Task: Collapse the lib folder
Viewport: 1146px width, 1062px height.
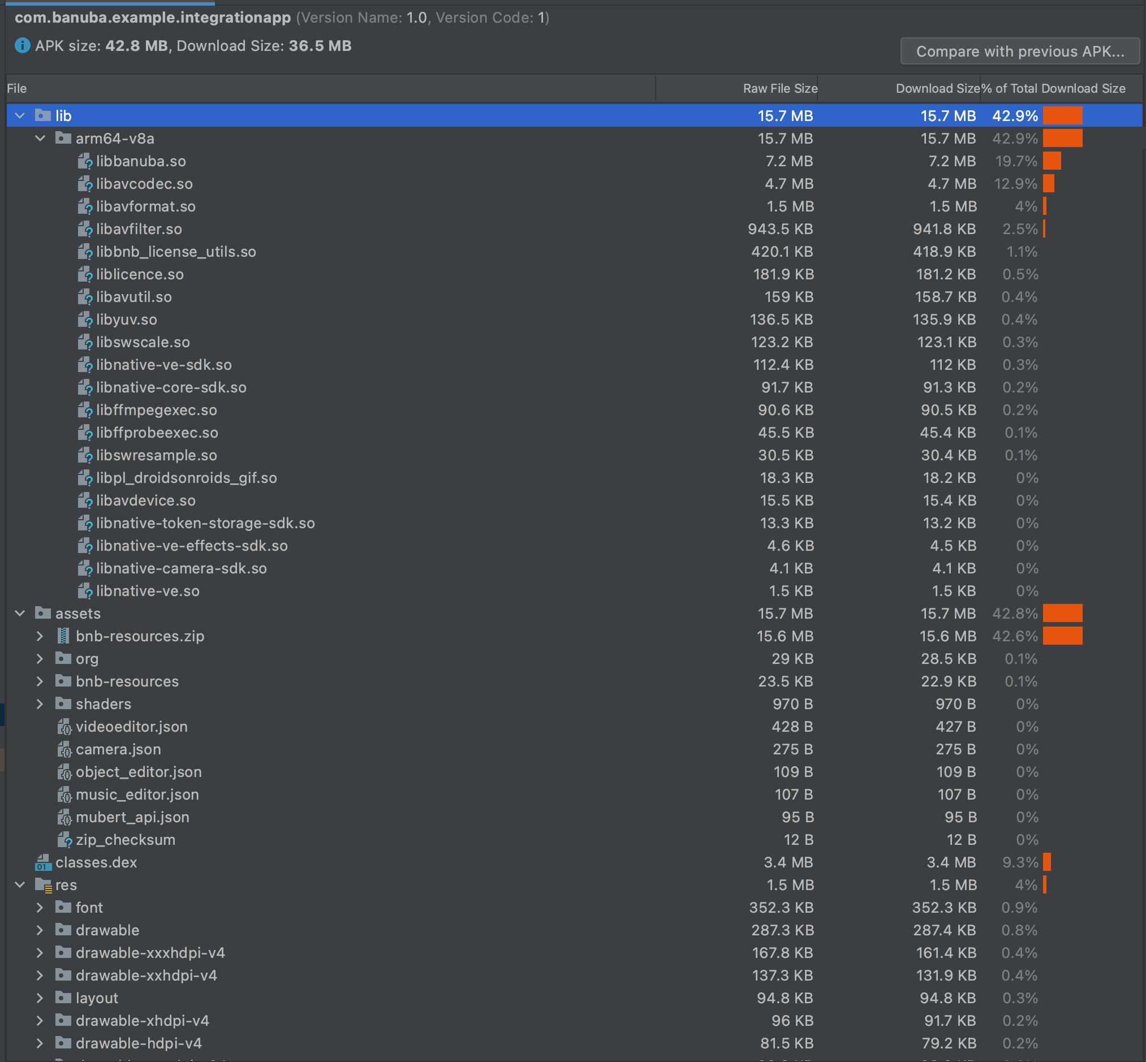Action: (x=20, y=115)
